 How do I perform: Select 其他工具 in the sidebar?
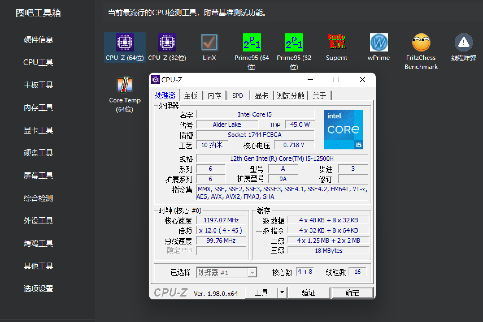click(38, 266)
